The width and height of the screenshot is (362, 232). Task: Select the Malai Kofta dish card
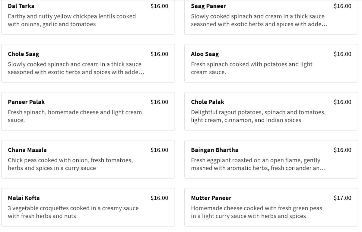coord(88,207)
